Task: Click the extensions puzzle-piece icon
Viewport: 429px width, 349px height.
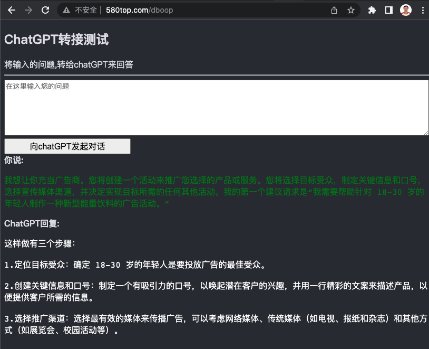Action: tap(372, 10)
